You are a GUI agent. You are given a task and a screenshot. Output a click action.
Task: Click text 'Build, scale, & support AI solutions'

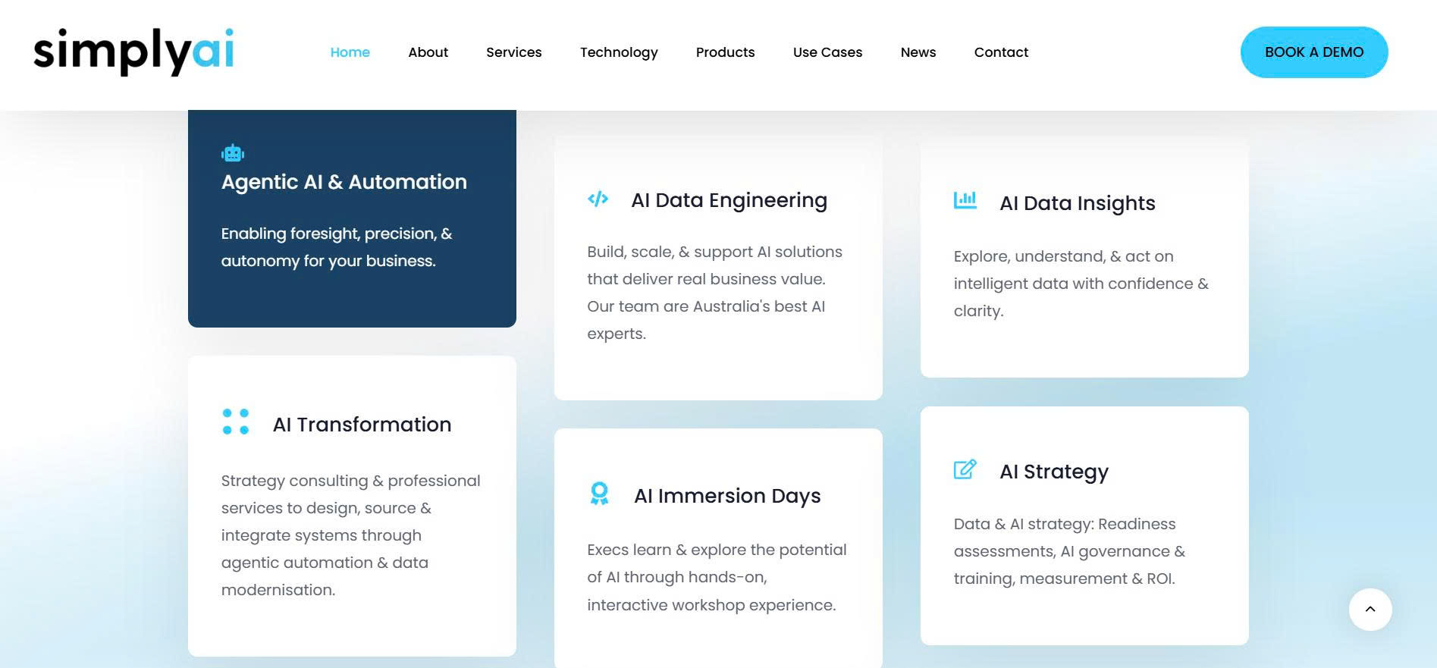point(715,252)
